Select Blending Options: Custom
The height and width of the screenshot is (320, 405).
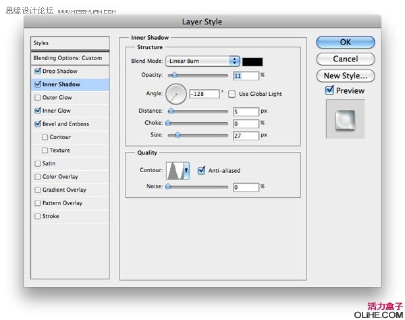(70, 58)
